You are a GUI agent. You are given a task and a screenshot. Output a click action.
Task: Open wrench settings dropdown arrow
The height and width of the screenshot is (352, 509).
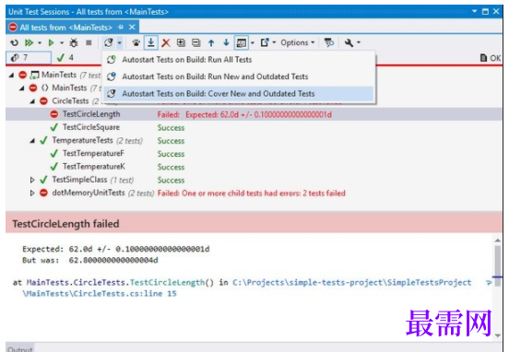pos(359,42)
